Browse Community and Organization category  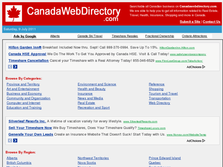pyautogui.click(x=29, y=98)
